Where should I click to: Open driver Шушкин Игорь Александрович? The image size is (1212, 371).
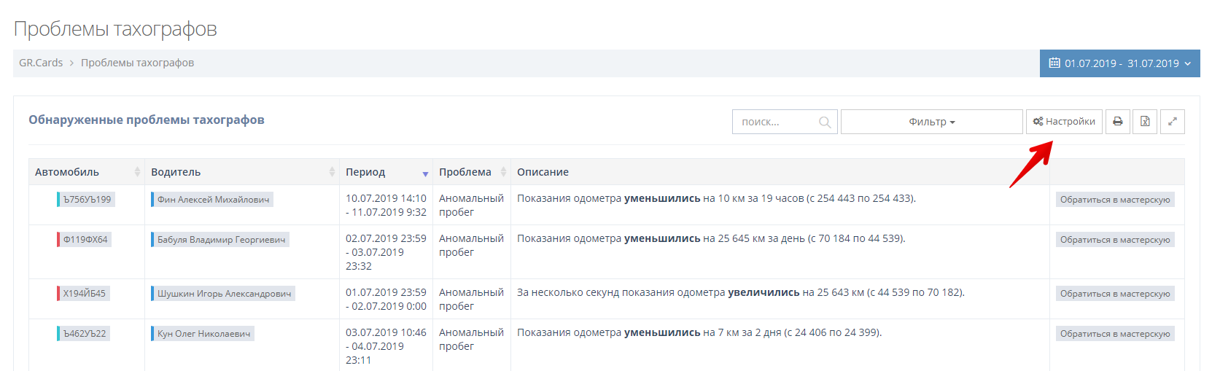223,294
